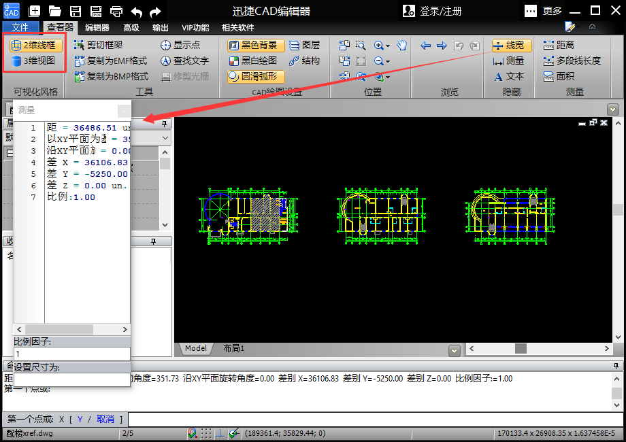Switch to the 布局1 layout tab
The width and height of the screenshot is (626, 442).
point(233,348)
